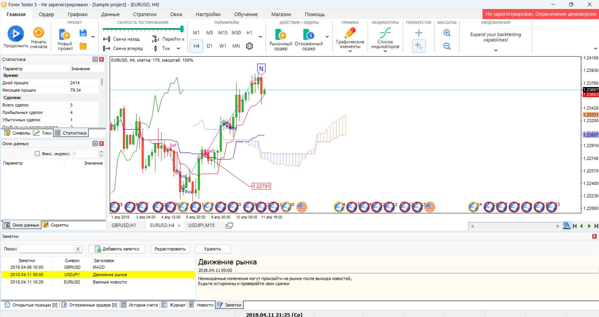This screenshot has width=599, height=317.
Task: Close the Заметки panel
Action: tap(594, 237)
